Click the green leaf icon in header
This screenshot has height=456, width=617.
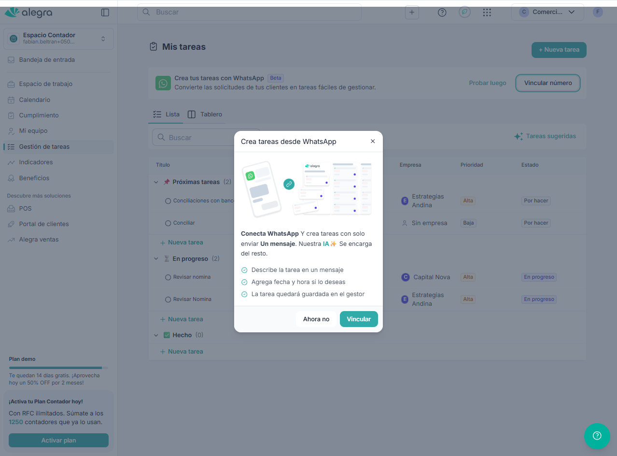[x=464, y=13]
